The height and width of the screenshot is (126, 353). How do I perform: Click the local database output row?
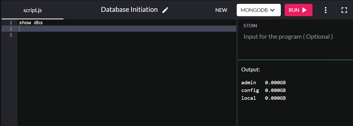(x=263, y=98)
